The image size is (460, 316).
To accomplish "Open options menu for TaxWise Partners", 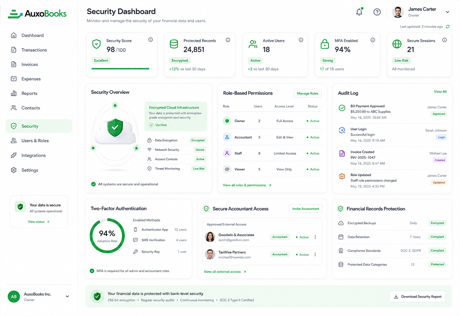I will 316,254.
